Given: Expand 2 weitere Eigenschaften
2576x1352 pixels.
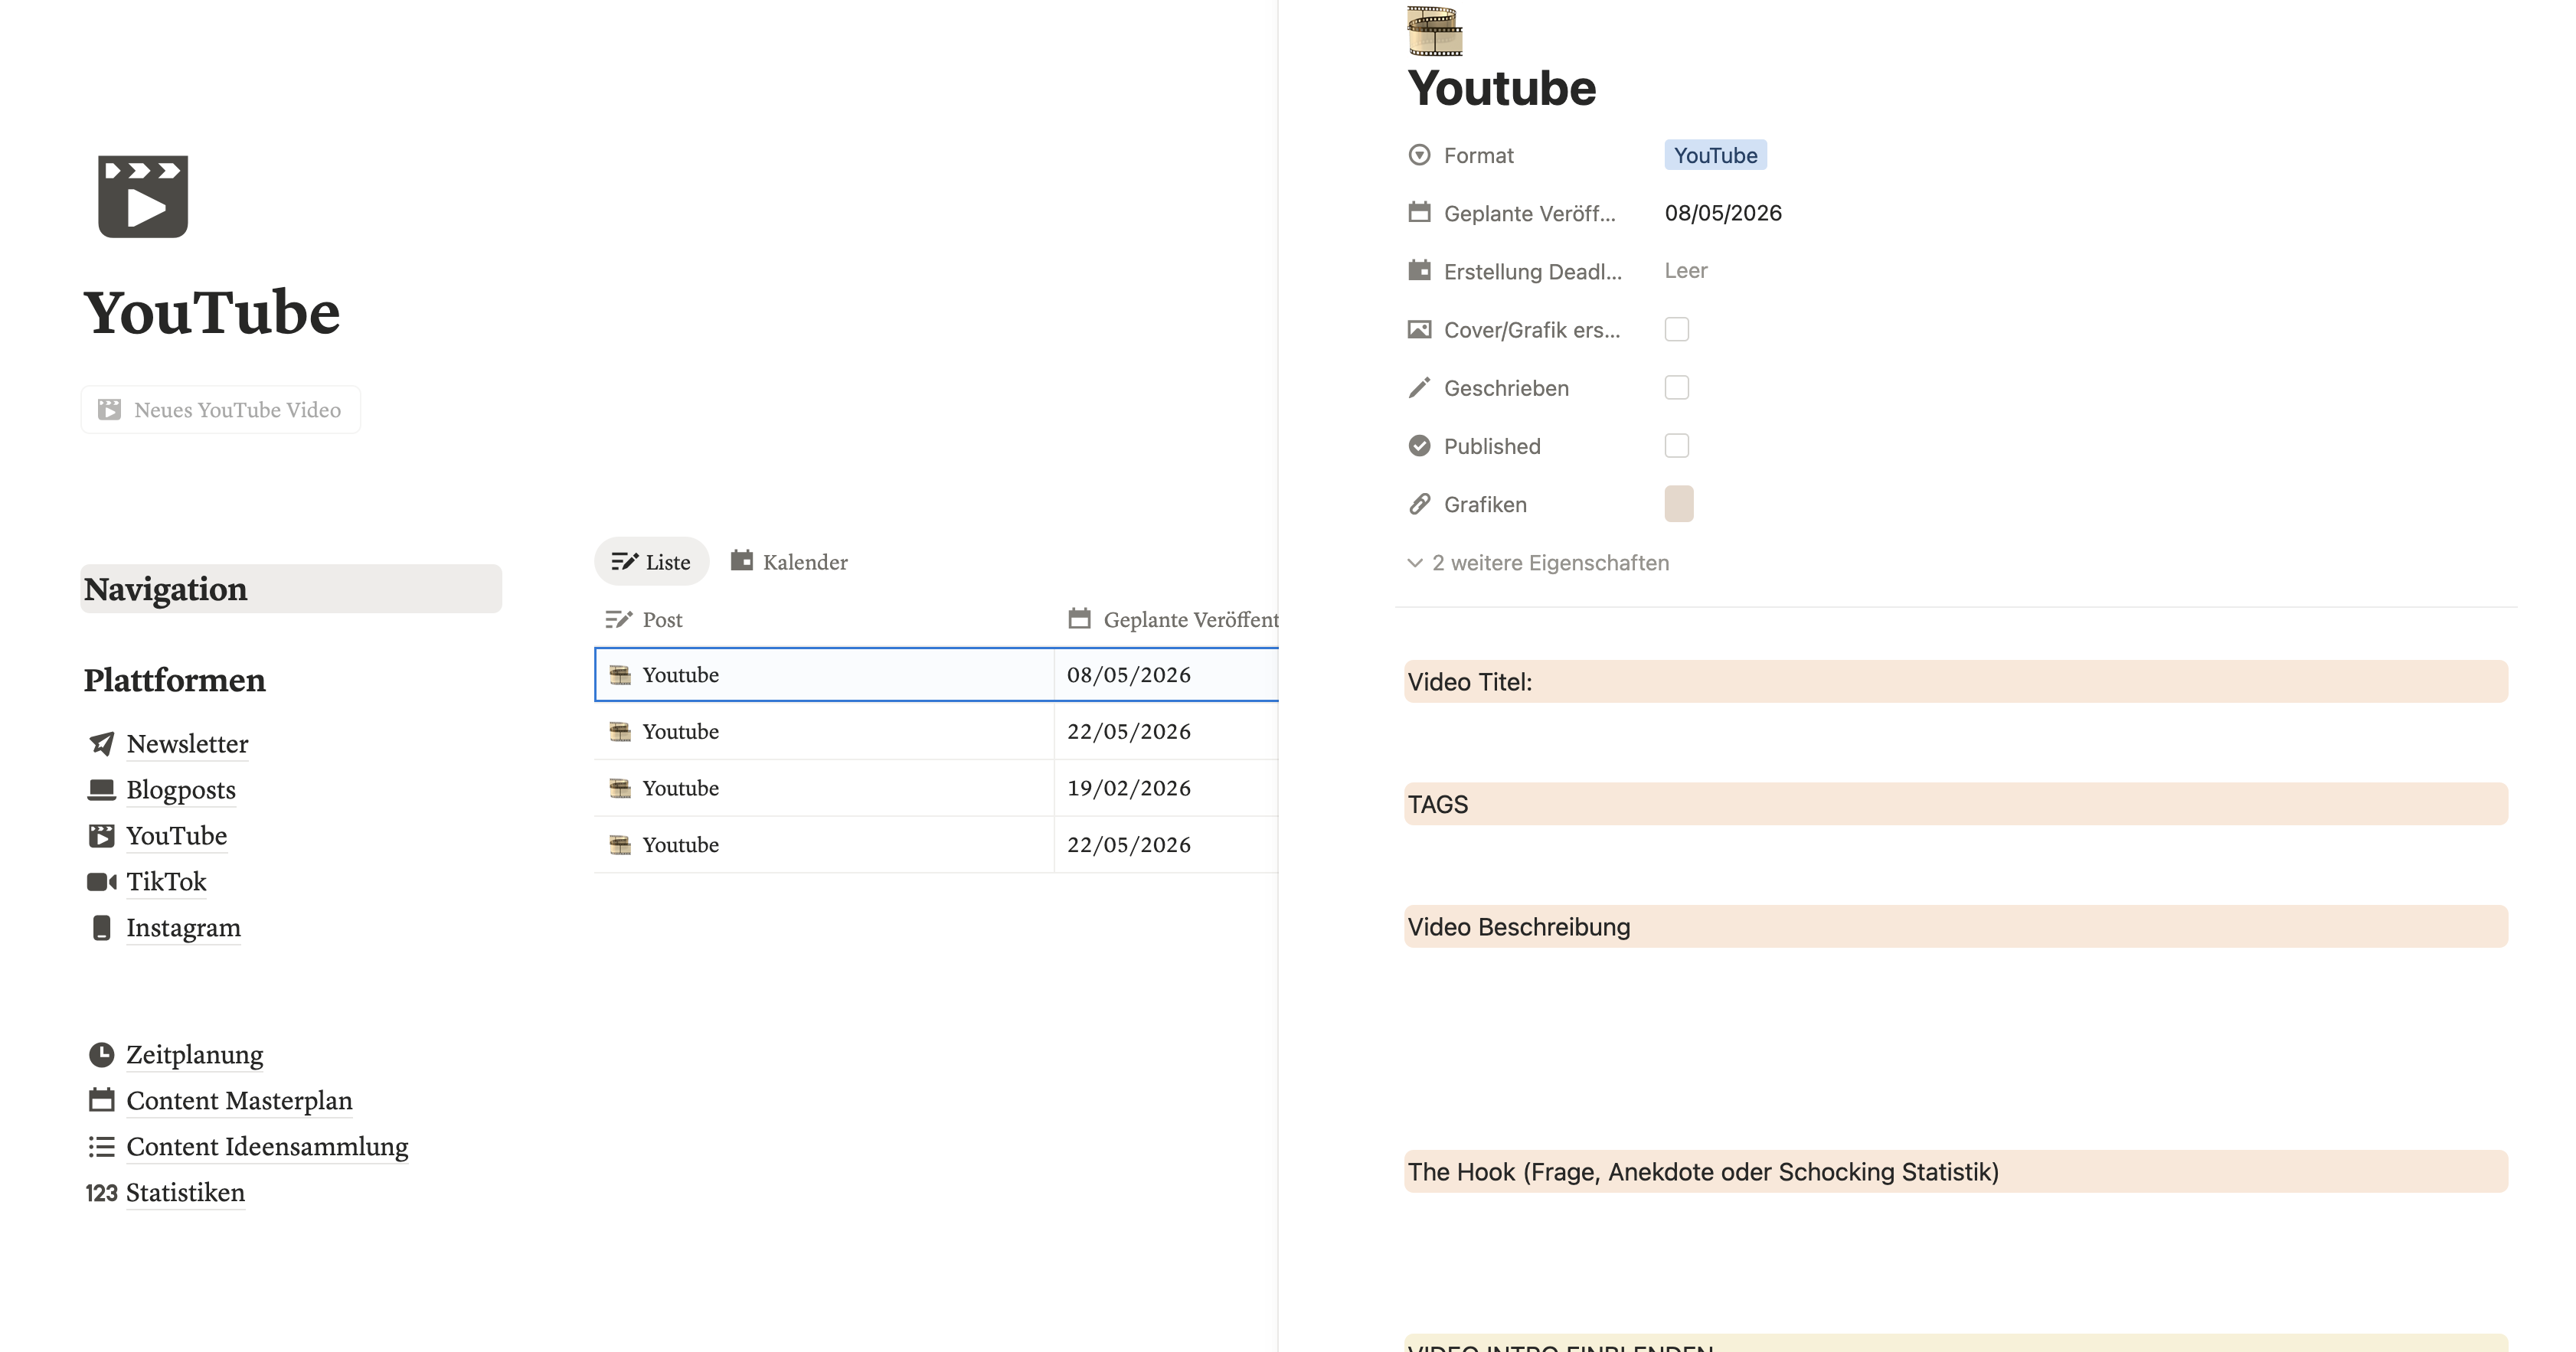Looking at the screenshot, I should 1538,563.
